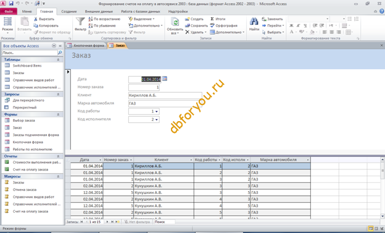Delete the record with Удалить
385x233 pixels.
point(196,32)
